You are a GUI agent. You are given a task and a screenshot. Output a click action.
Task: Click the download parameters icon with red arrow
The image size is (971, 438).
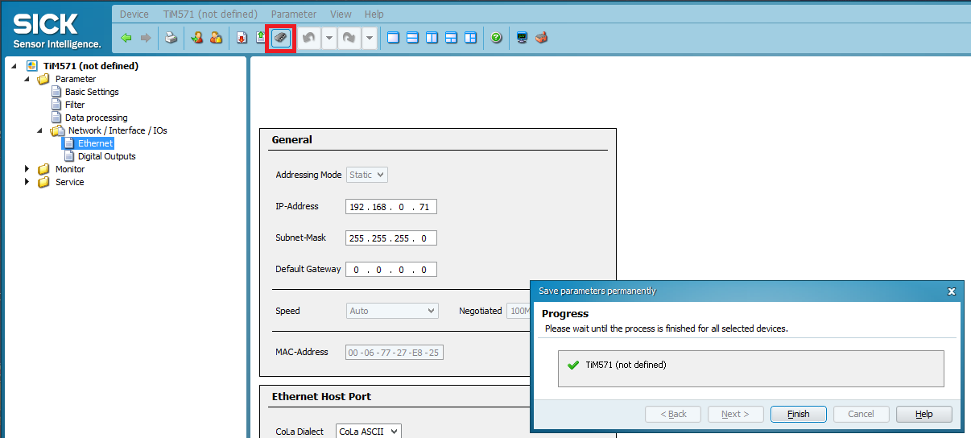click(242, 38)
